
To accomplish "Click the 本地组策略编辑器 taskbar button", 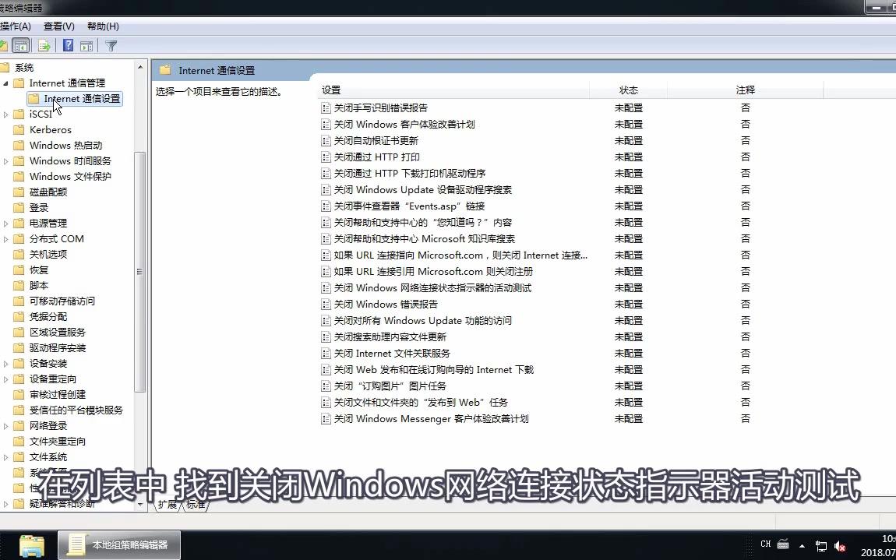I will pyautogui.click(x=118, y=545).
